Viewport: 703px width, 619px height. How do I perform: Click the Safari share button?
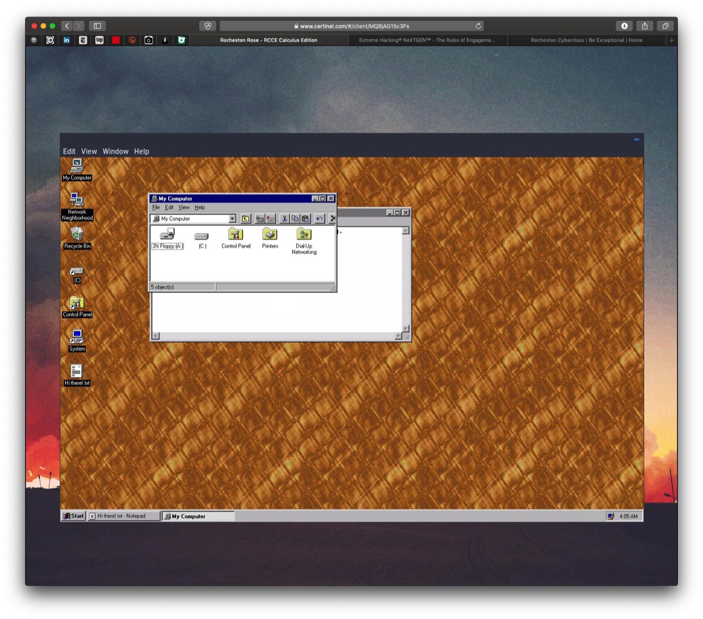(x=644, y=26)
